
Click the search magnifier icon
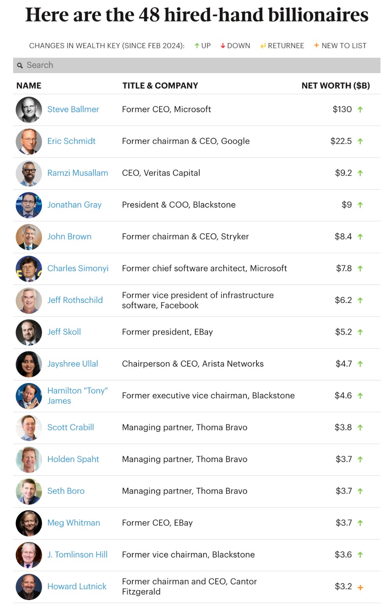click(20, 66)
